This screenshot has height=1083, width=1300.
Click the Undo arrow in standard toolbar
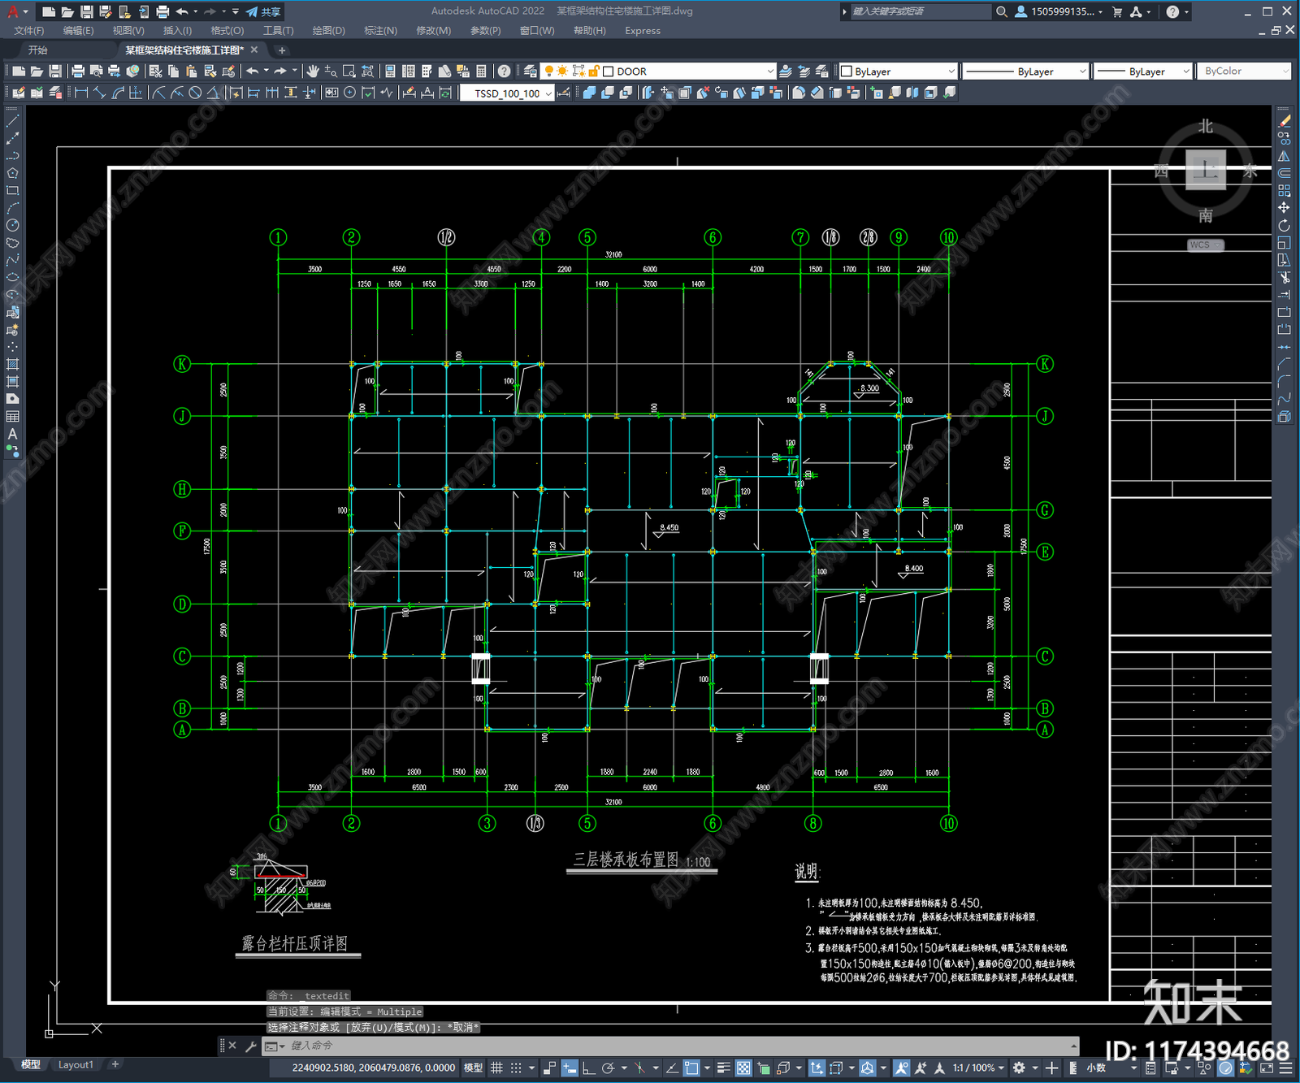pos(253,71)
